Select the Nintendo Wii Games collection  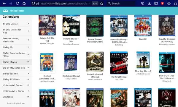(16, 85)
